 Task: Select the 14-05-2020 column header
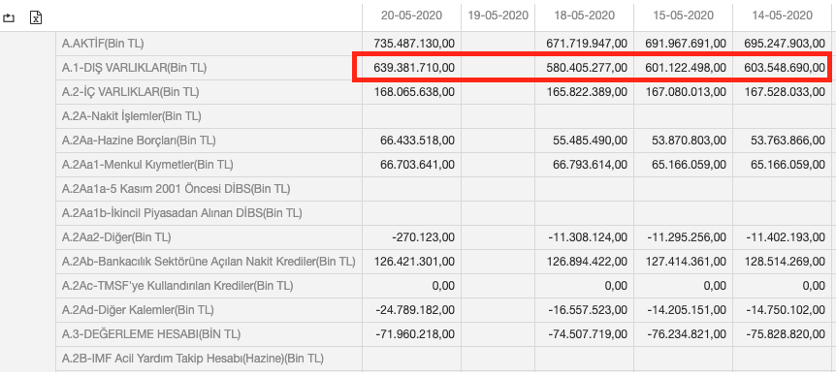pos(782,16)
